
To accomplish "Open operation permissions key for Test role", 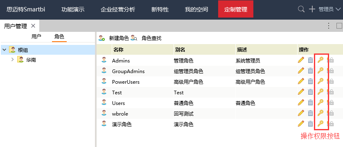I will [320, 92].
